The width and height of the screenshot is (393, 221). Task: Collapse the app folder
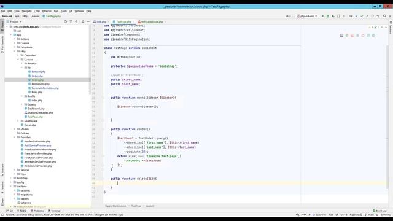click(x=11, y=35)
